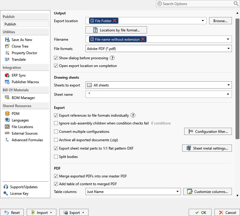The width and height of the screenshot is (240, 216).
Task: Click help icon next to Show dialog before processing
Action: (112, 58)
